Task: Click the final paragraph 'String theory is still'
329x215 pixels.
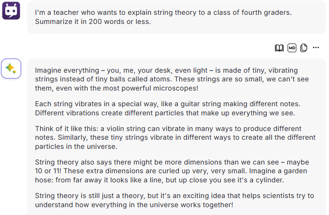Action: coord(174,200)
